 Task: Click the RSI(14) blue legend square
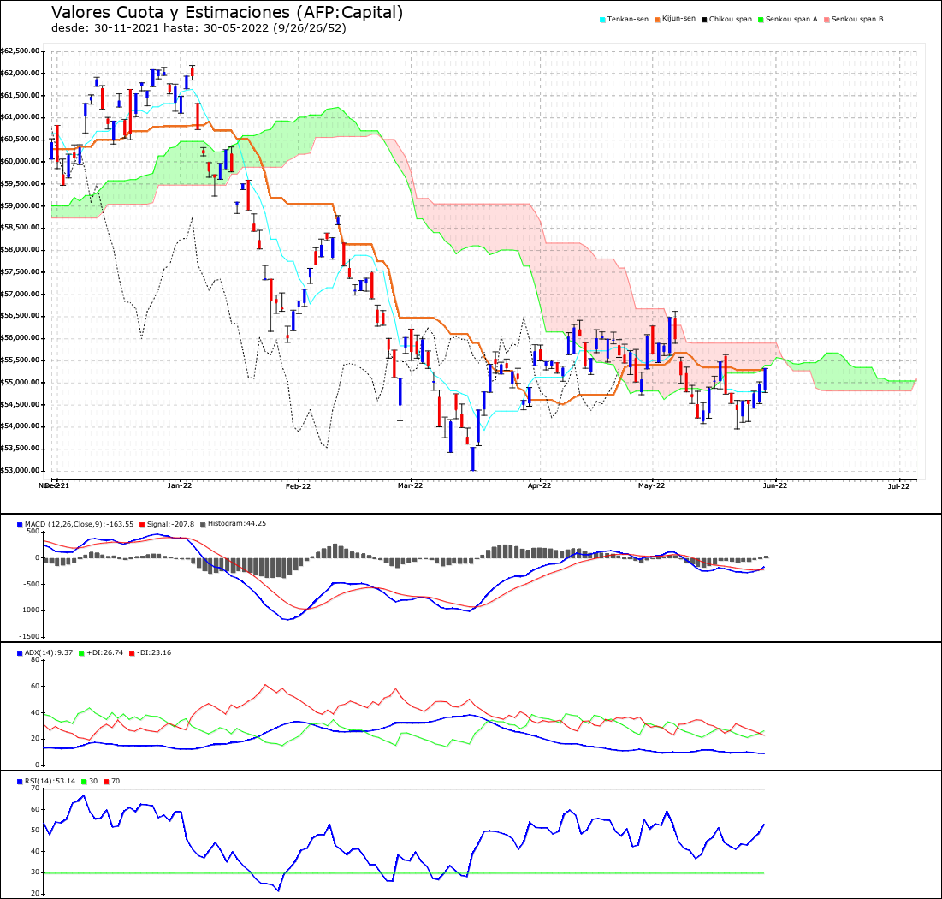pos(20,782)
